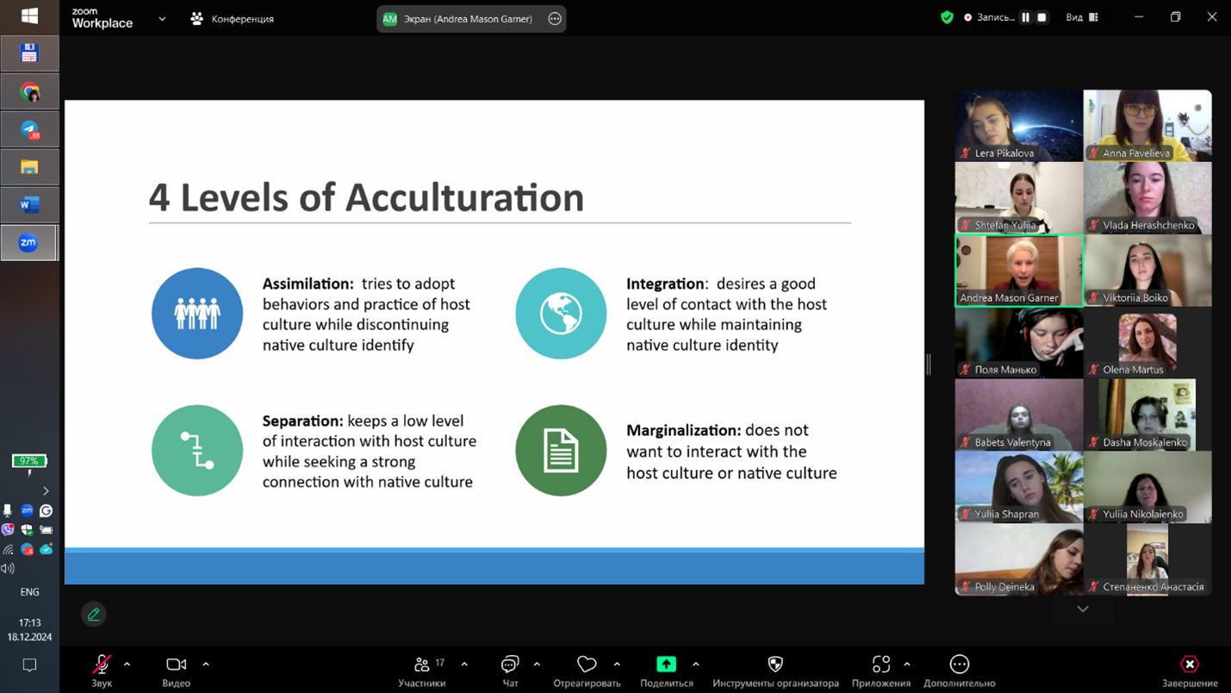Screen dimensions: 1231x693
Task: Click the Экран (Andrea Mason Garner) sharing label
Action: [468, 18]
